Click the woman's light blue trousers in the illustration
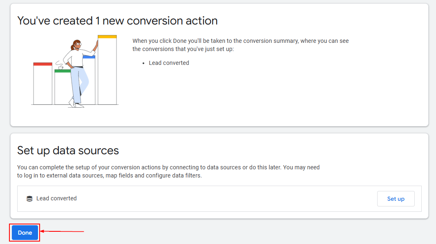436x244 pixels. click(78, 84)
